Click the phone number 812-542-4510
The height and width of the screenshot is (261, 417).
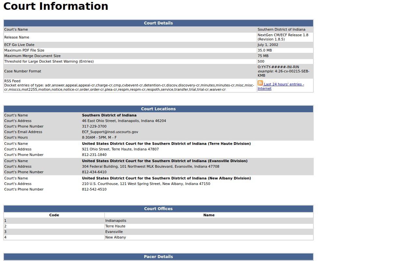tap(94, 189)
